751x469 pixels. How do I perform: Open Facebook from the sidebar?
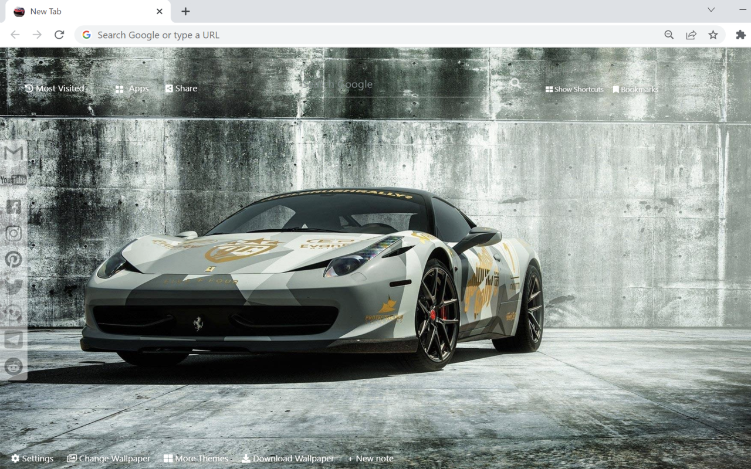coord(13,206)
